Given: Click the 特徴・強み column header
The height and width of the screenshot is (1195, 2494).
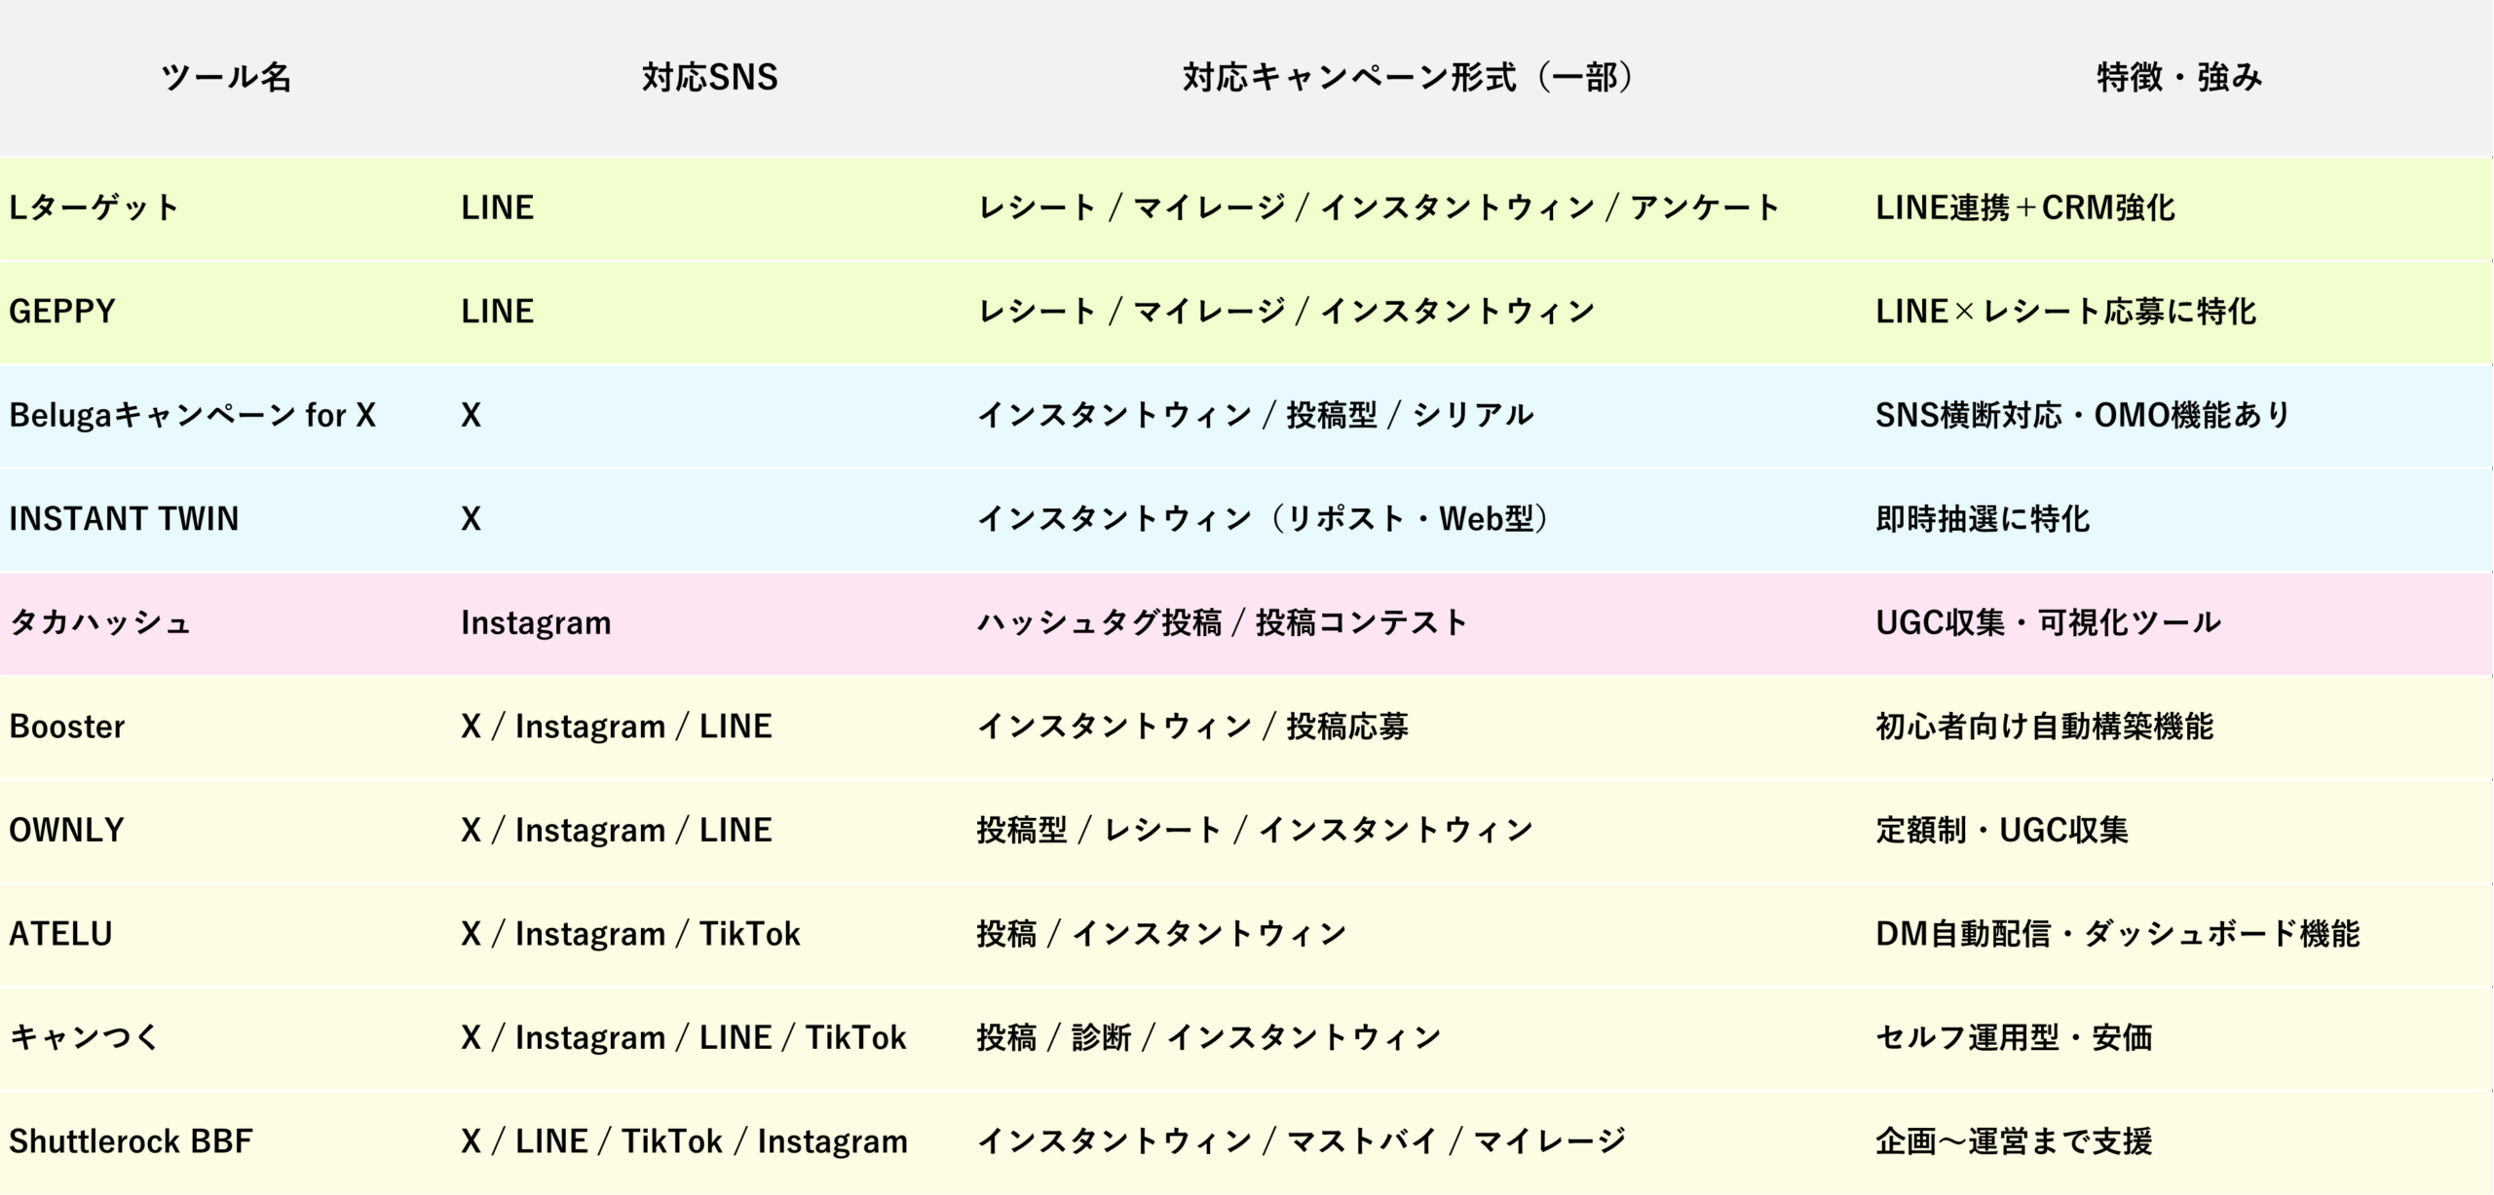Looking at the screenshot, I should click(x=2178, y=77).
